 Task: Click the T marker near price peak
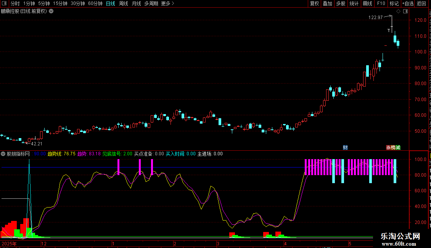point(389,30)
